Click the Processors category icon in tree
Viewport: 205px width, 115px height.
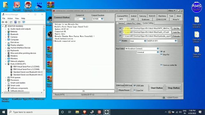click(x=9, y=80)
